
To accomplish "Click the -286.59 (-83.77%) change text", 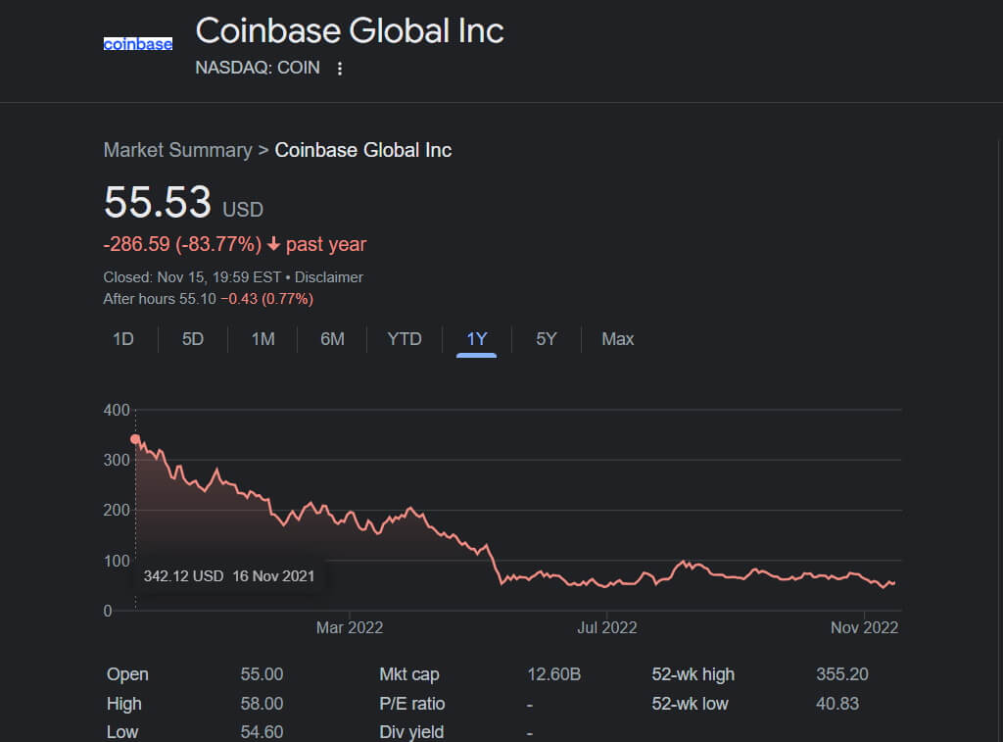I will pyautogui.click(x=182, y=244).
